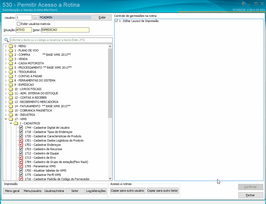Click the Setor print button

click(x=75, y=191)
